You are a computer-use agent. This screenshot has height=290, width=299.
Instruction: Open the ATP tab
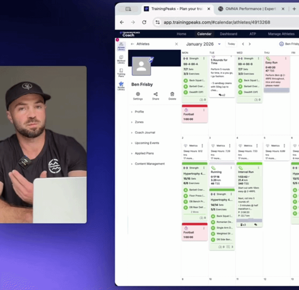[253, 34]
